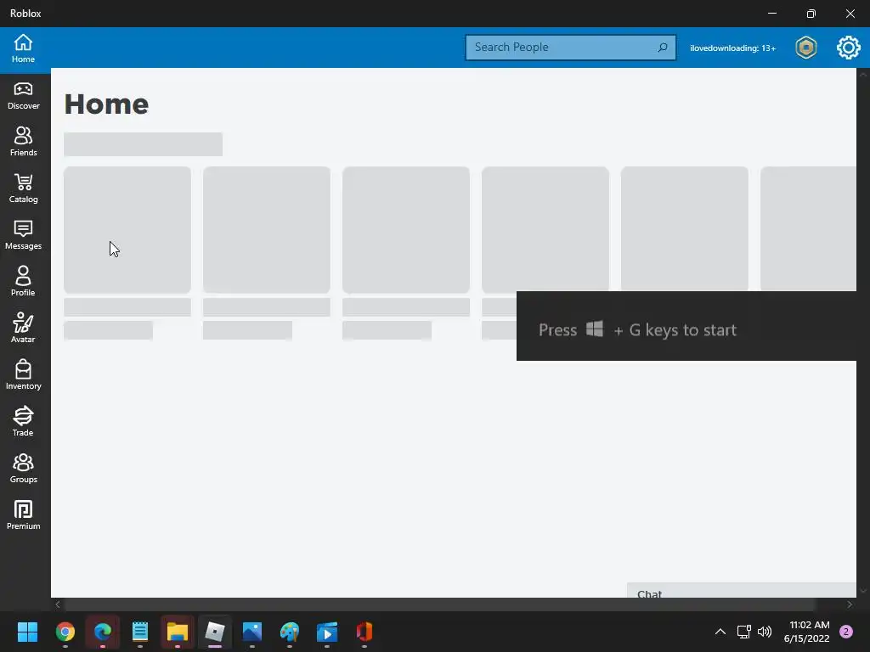Open the notification count badge
Screen dimensions: 870x652
click(846, 632)
